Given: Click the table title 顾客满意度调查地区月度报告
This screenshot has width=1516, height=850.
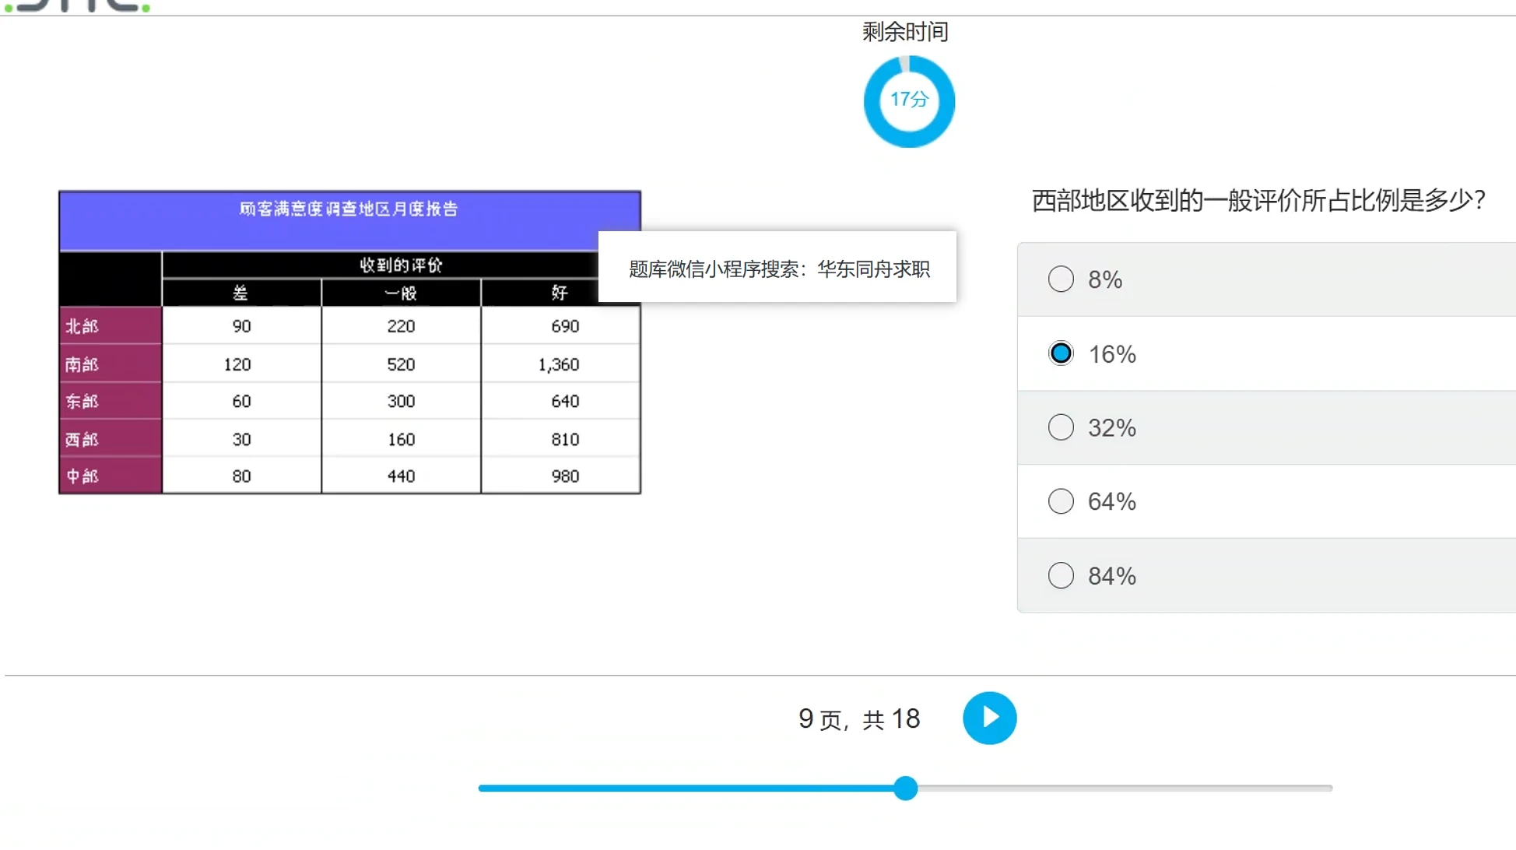Looking at the screenshot, I should click(349, 209).
